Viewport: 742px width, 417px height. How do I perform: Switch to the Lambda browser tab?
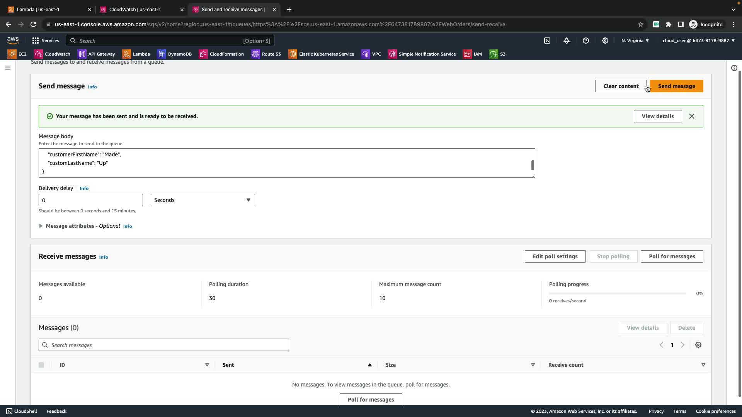click(38, 9)
